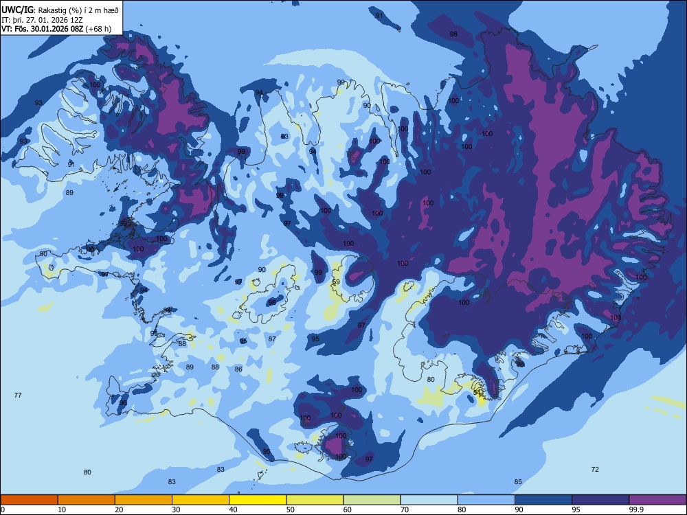687x515 pixels.
Task: Select the 20–30 amber legend segment
Action: point(144,500)
